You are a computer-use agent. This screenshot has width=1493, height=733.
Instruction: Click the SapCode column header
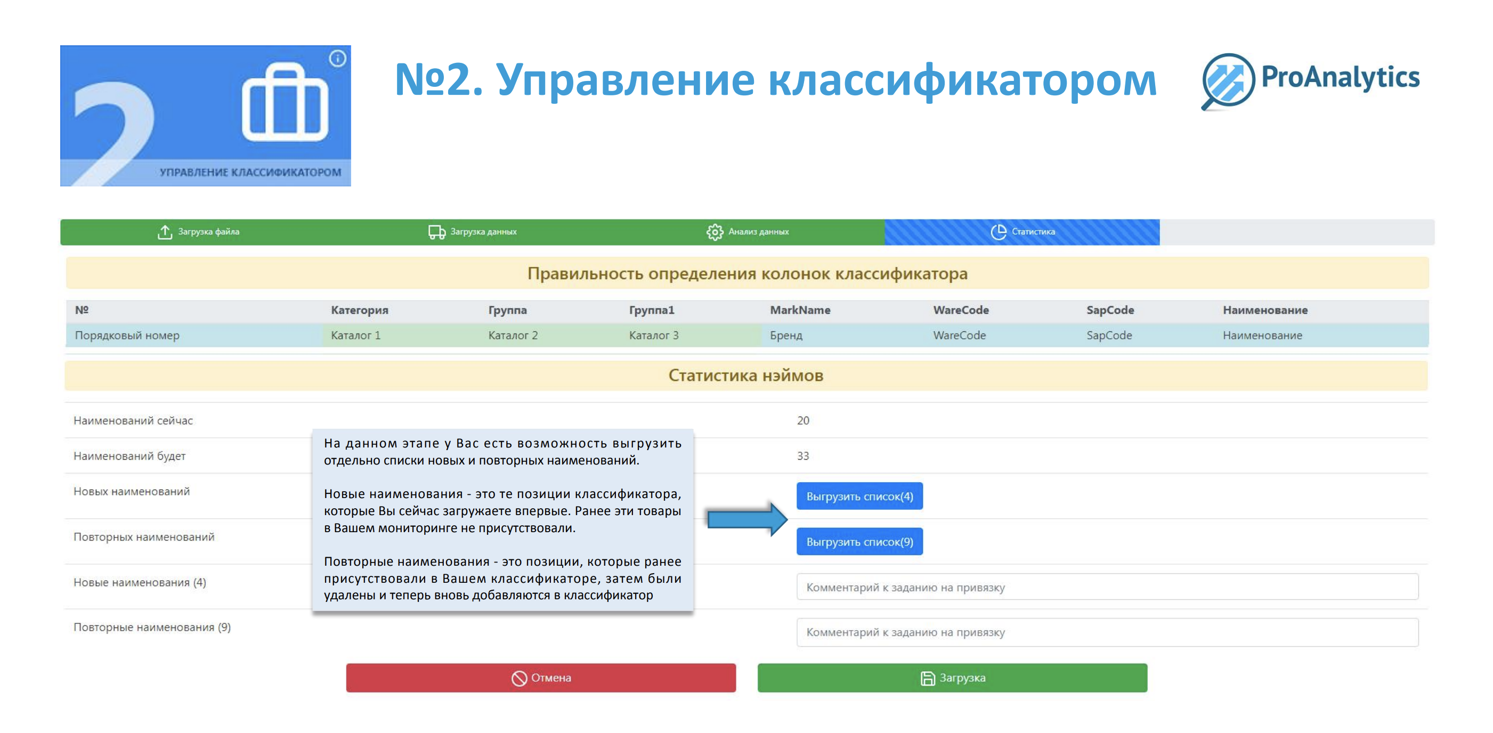point(1110,310)
